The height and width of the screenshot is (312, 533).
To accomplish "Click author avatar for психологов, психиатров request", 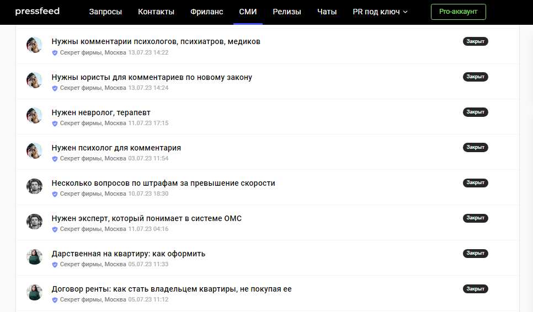I will [34, 45].
